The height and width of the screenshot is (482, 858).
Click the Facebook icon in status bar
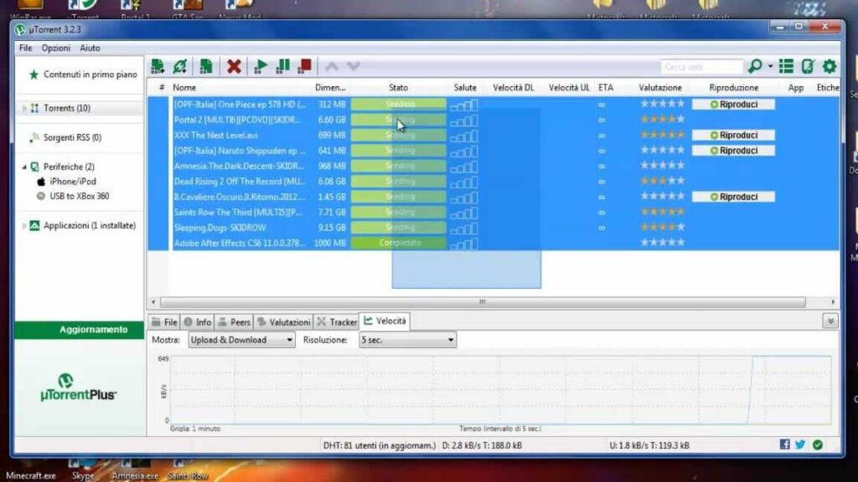[785, 444]
